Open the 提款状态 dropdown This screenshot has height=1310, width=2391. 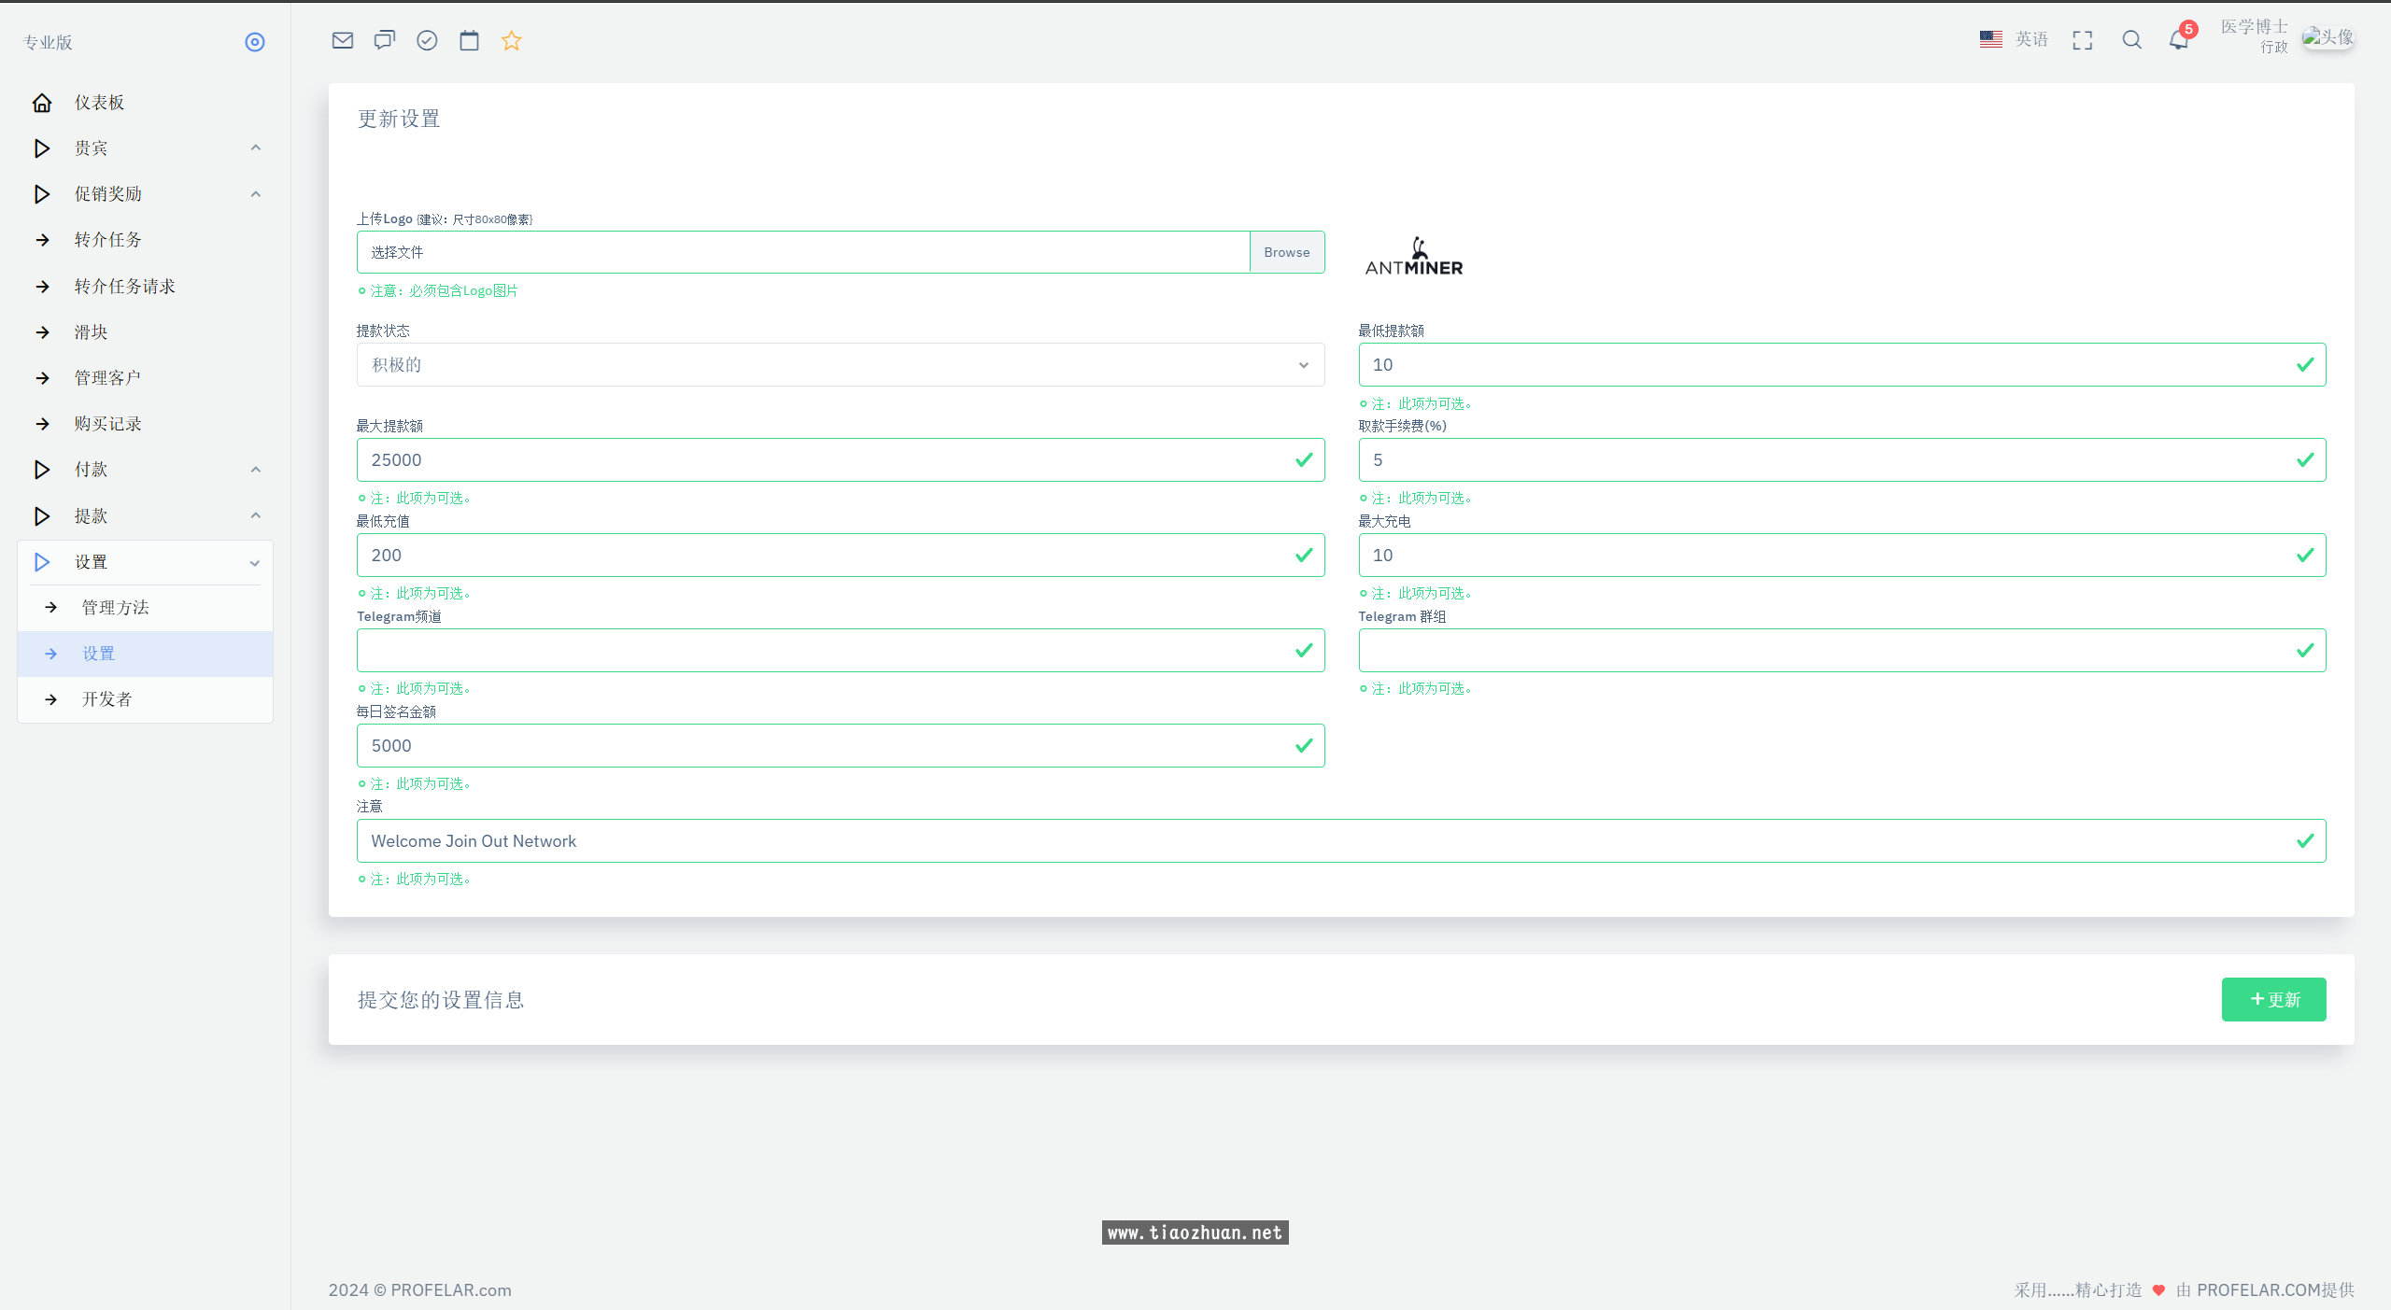840,365
